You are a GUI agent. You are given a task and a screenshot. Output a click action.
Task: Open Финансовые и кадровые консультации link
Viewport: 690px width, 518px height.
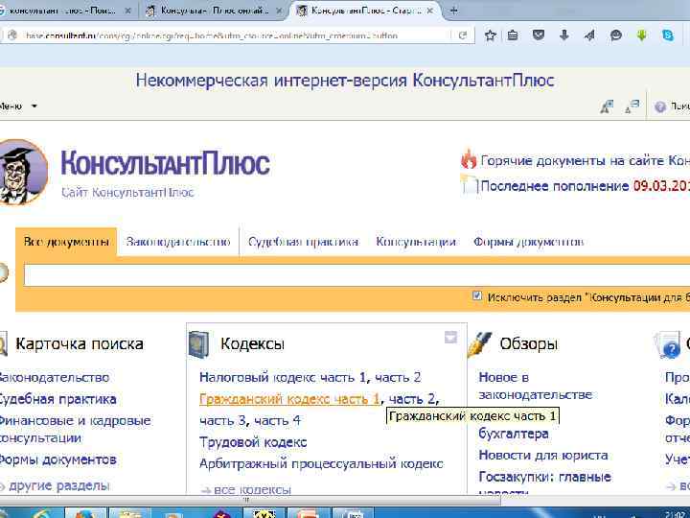75,429
